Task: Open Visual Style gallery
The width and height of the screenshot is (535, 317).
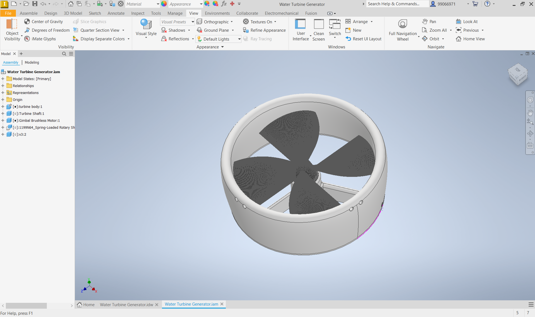Action: point(146,29)
